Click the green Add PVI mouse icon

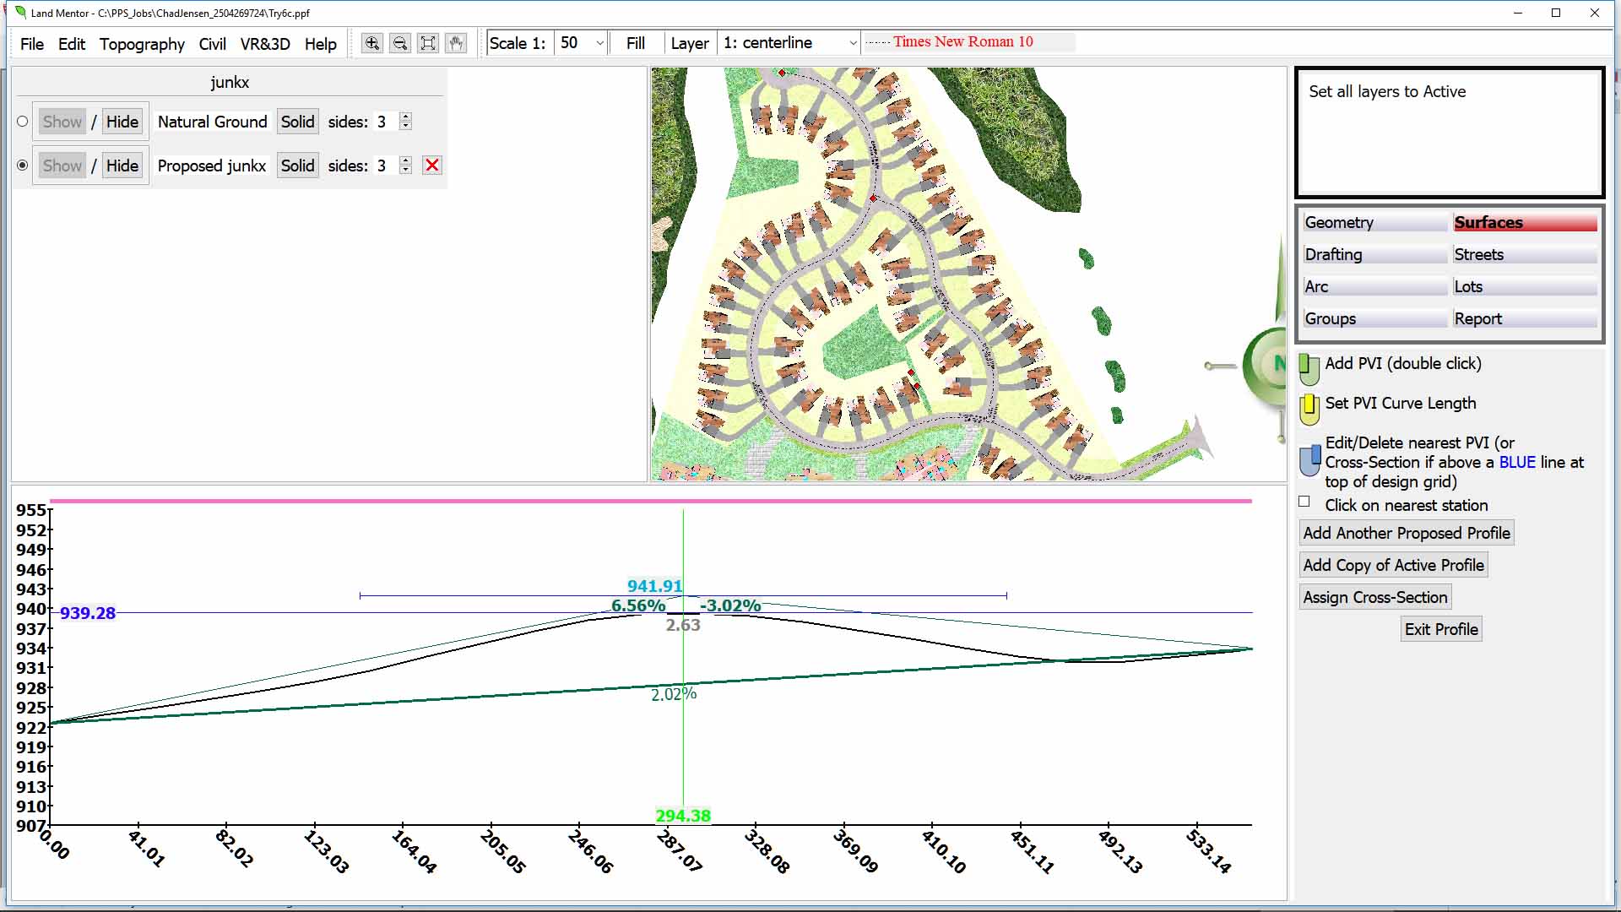[1309, 368]
